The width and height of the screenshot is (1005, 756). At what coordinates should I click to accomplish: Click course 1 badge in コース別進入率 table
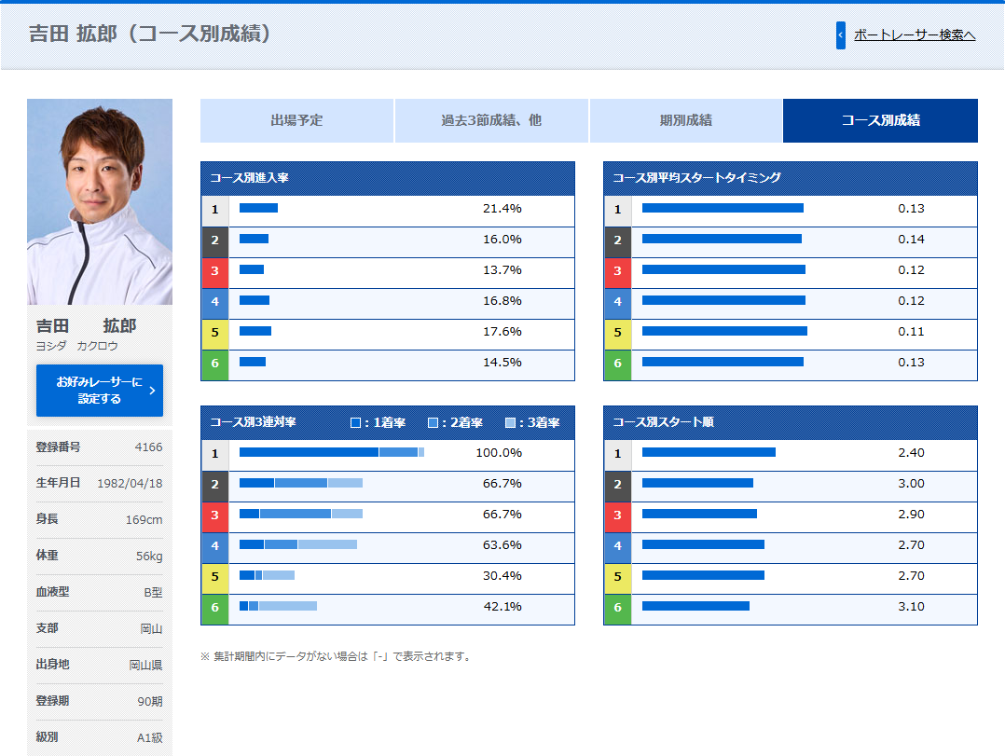tap(215, 210)
